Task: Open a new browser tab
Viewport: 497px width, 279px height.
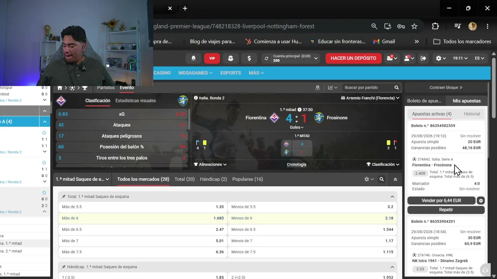Action: point(185,8)
